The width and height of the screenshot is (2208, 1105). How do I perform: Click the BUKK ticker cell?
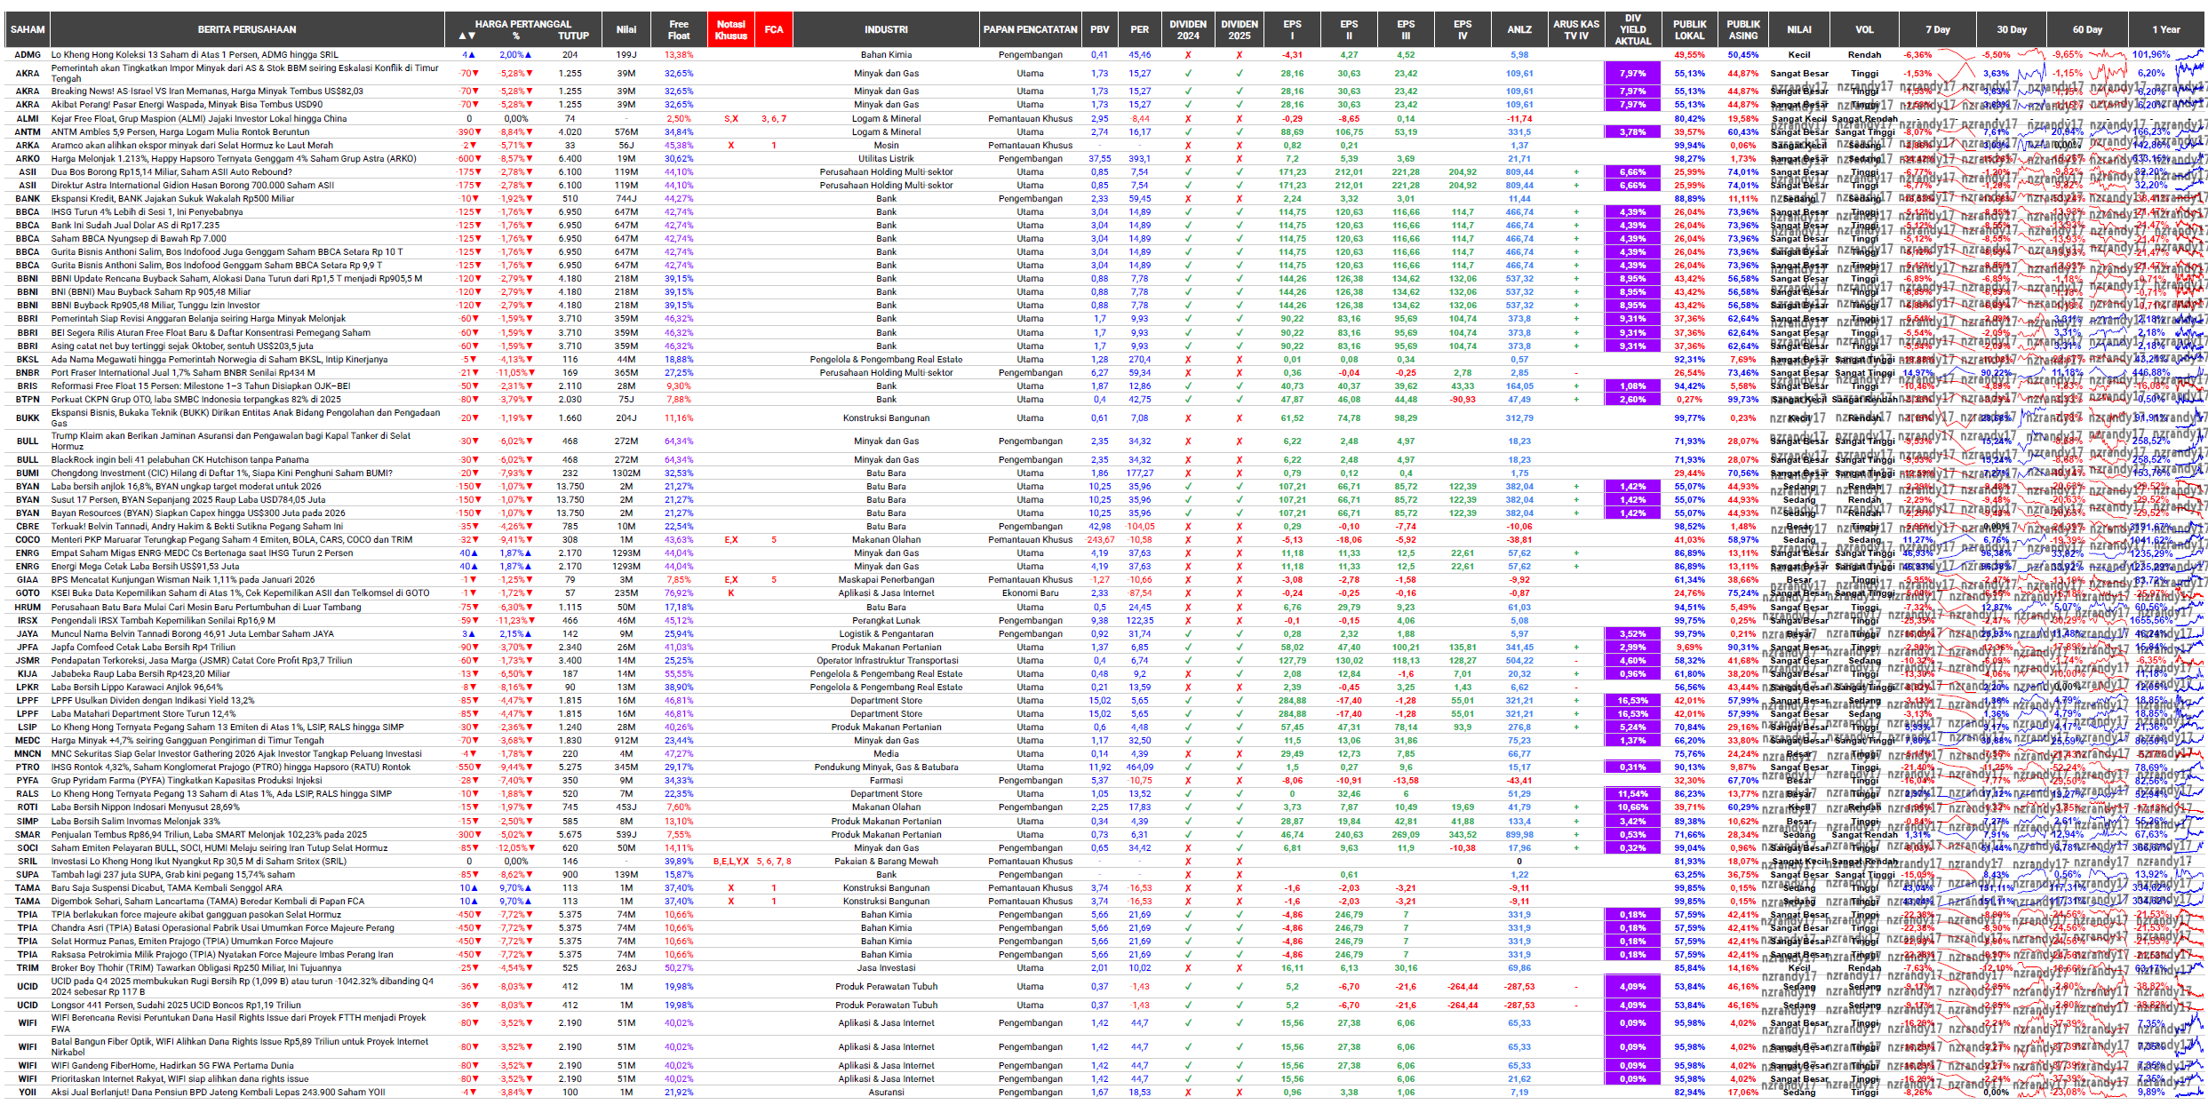tap(28, 418)
